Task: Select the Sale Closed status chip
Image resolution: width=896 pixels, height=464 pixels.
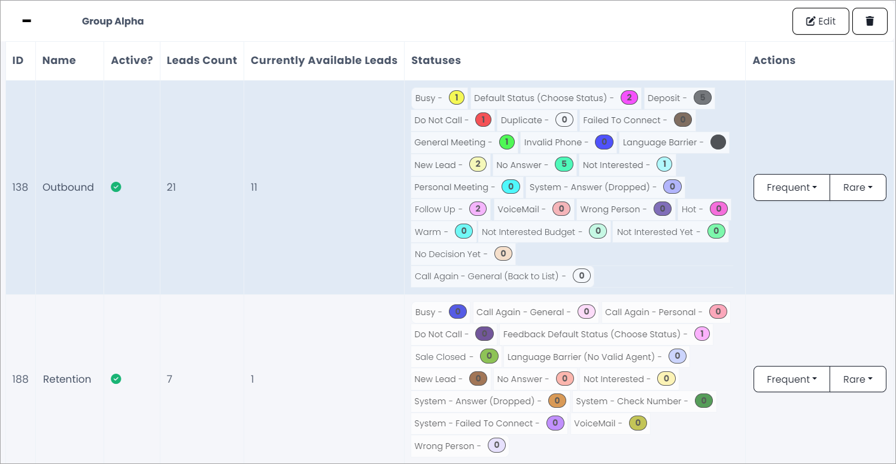Action: click(x=456, y=357)
